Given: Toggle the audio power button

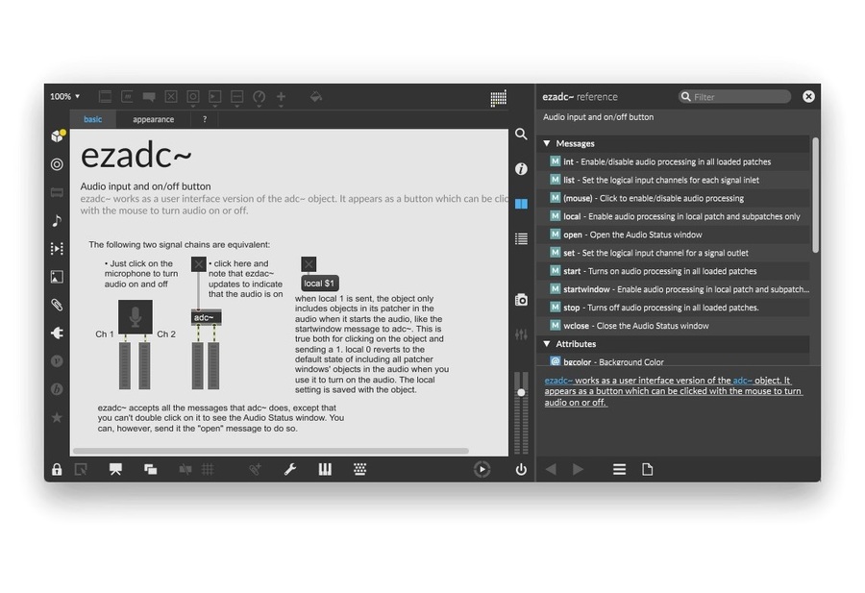Looking at the screenshot, I should point(521,469).
